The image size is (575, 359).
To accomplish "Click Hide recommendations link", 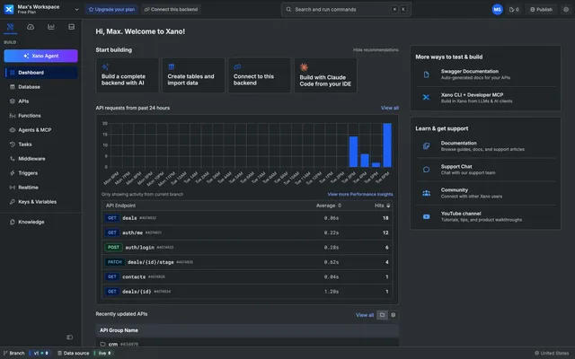I will (x=376, y=50).
